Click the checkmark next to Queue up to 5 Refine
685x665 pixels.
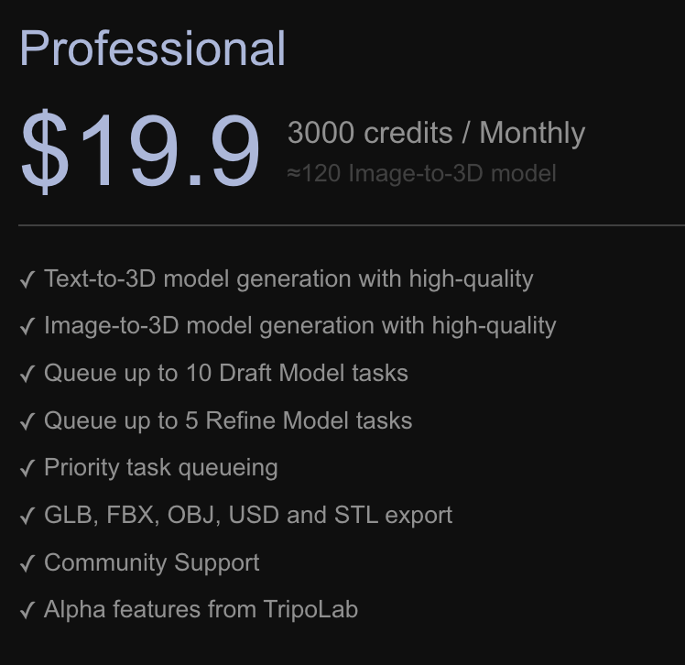(27, 421)
